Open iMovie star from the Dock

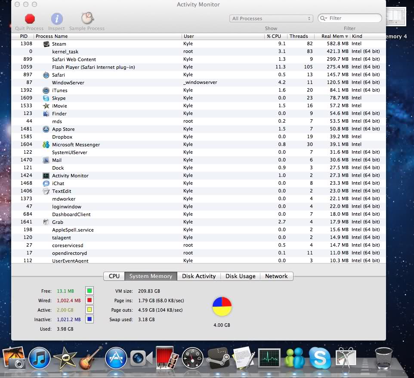[65, 358]
